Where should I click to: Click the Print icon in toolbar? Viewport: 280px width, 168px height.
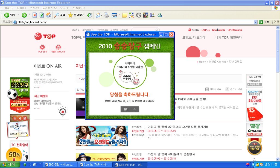click(107, 15)
